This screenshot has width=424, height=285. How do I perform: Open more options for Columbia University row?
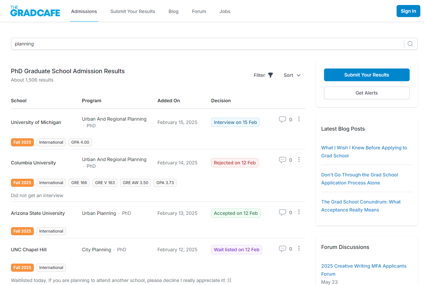(299, 159)
